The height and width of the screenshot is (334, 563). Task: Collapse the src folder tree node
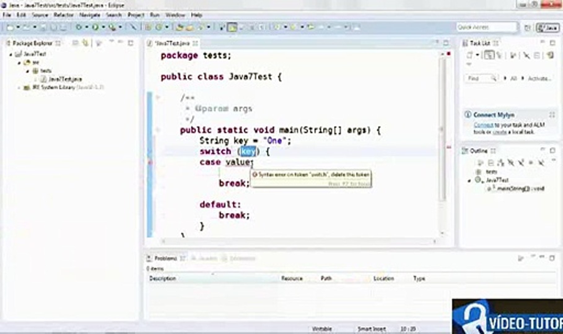pyautogui.click(x=19, y=62)
